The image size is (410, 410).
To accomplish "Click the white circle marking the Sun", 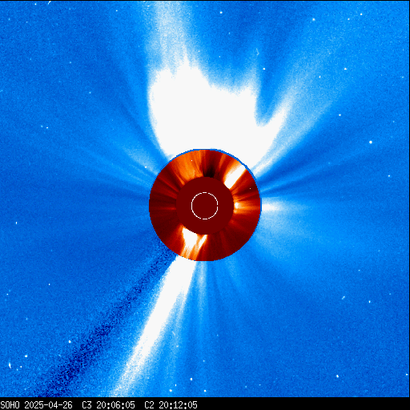I will [x=205, y=206].
